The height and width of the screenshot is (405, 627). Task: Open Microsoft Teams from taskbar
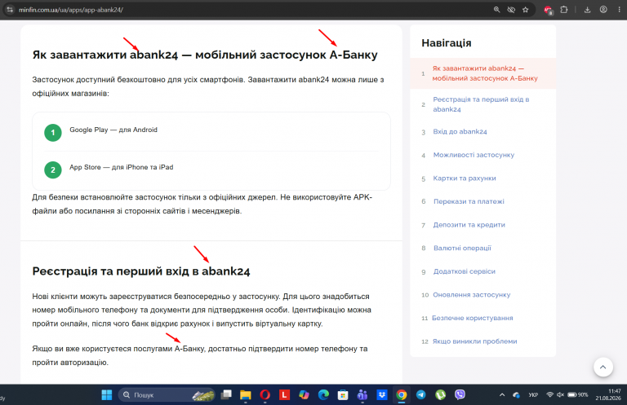click(x=362, y=395)
